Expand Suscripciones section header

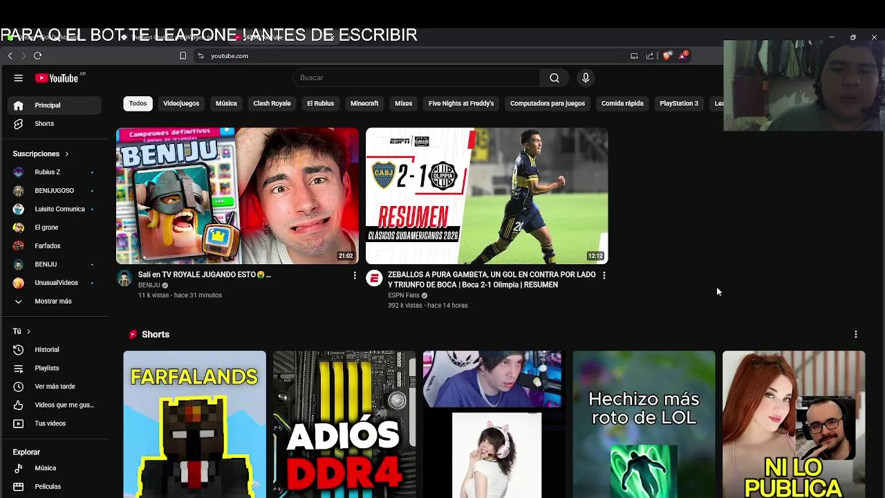tap(41, 154)
